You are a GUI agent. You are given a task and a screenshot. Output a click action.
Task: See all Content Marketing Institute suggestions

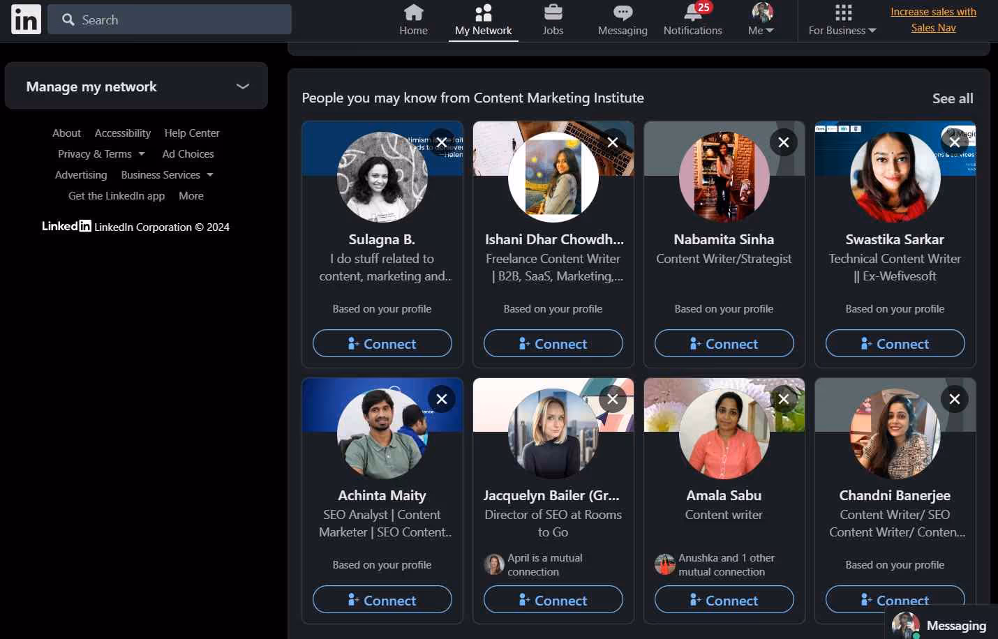(x=953, y=98)
